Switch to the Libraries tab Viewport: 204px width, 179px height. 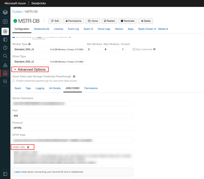point(58,29)
